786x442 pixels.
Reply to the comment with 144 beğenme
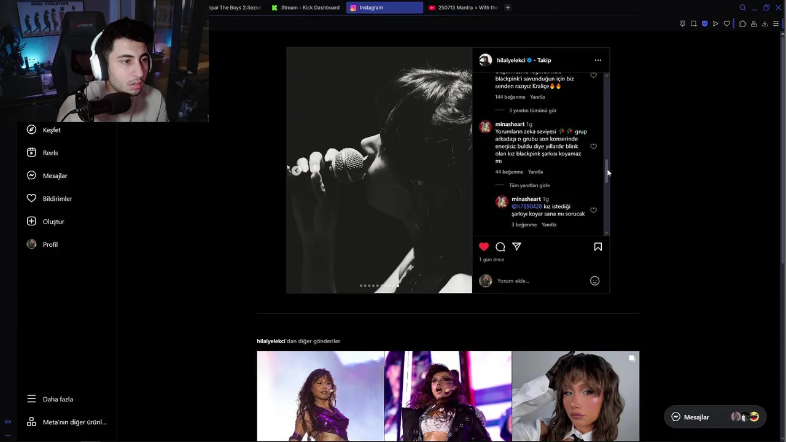pyautogui.click(x=537, y=97)
